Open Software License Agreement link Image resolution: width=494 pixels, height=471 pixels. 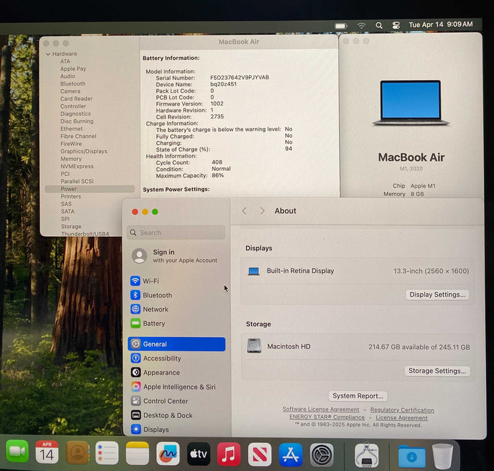[321, 409]
